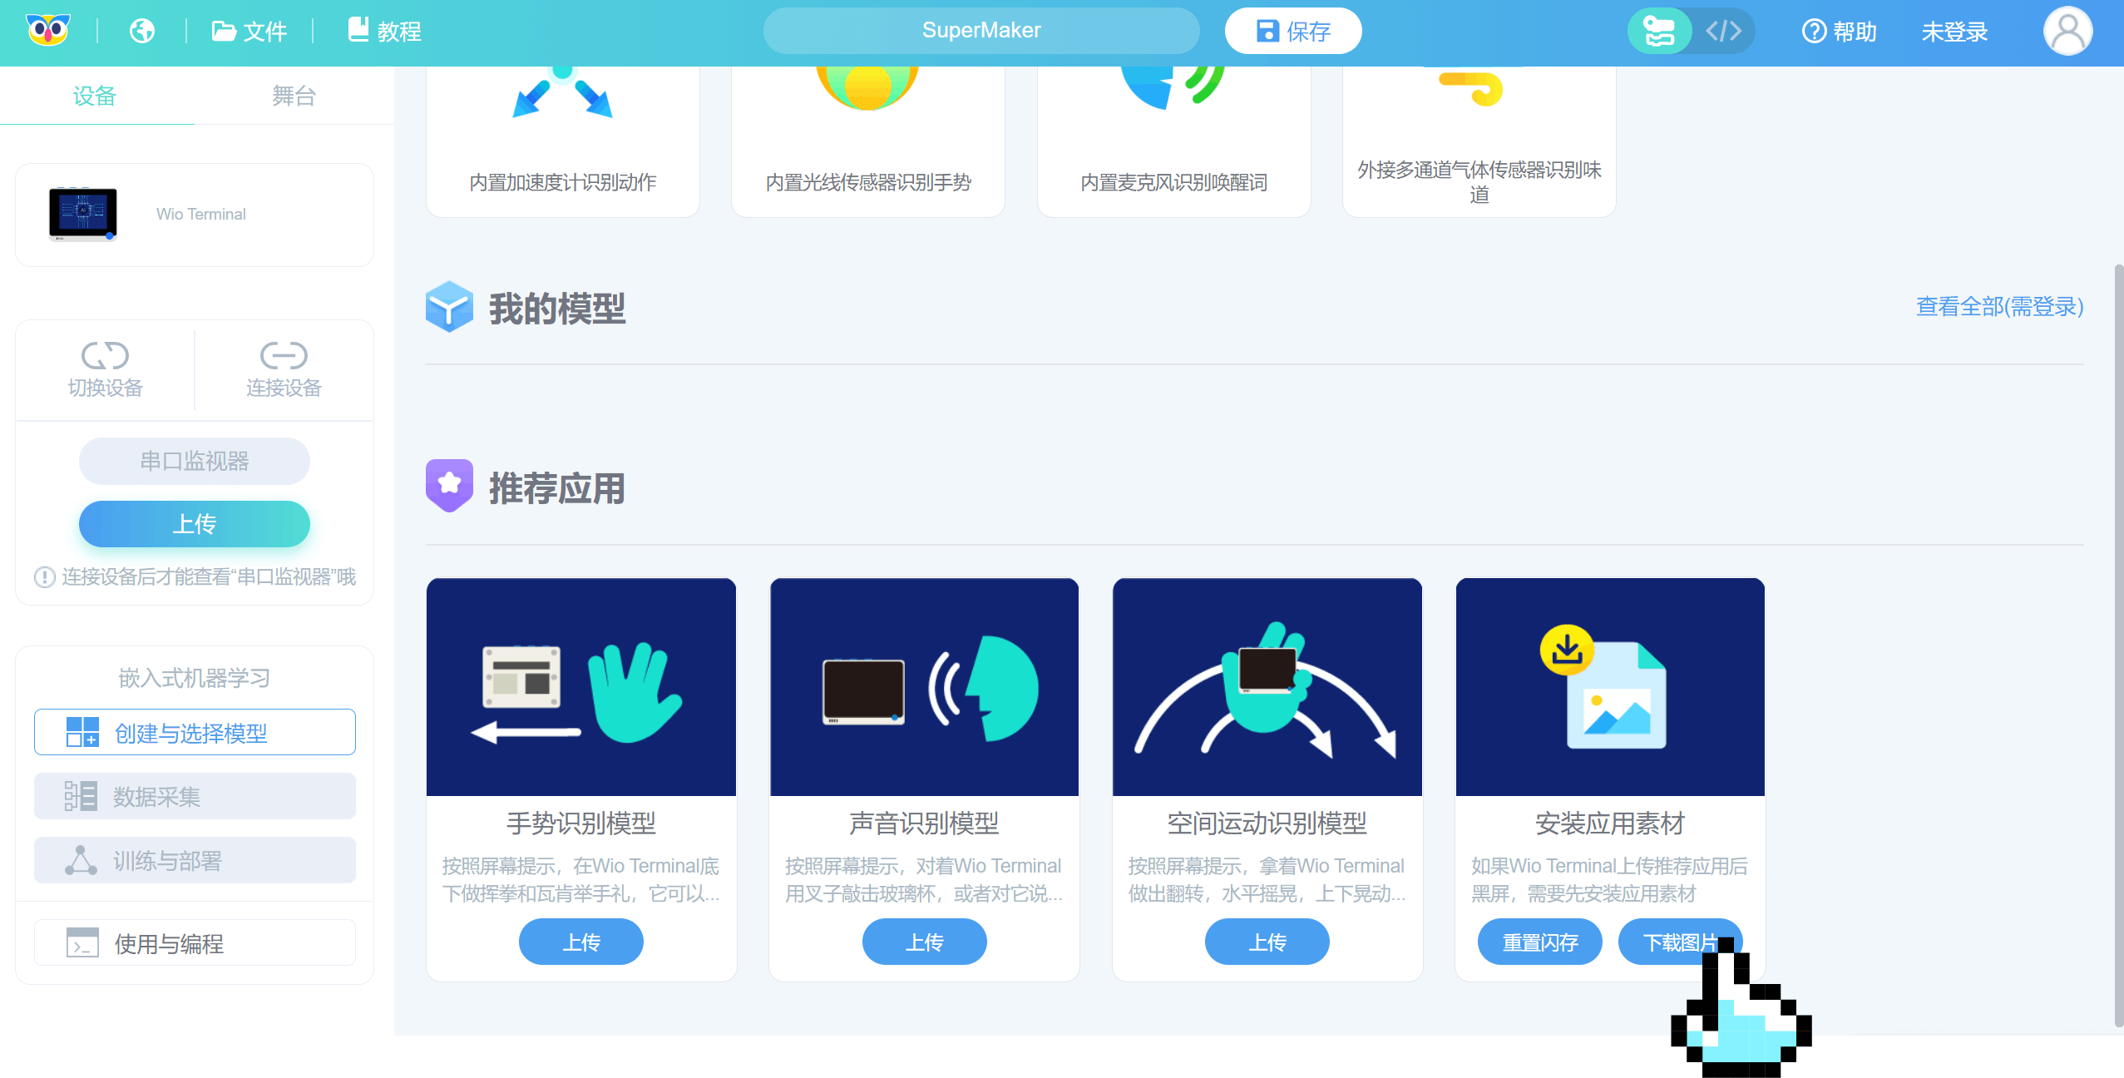The height and width of the screenshot is (1078, 2124).
Task: Switch to the 舞台 tab
Action: 294,96
